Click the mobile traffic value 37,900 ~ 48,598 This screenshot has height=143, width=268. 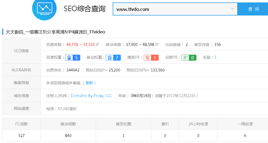tap(140, 45)
